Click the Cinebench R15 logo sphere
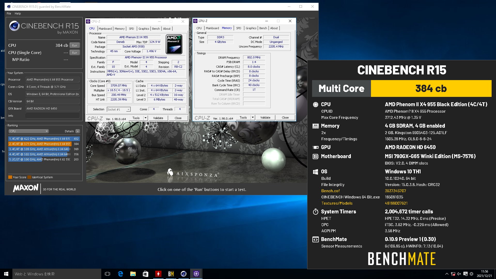The width and height of the screenshot is (496, 279). pos(14,26)
